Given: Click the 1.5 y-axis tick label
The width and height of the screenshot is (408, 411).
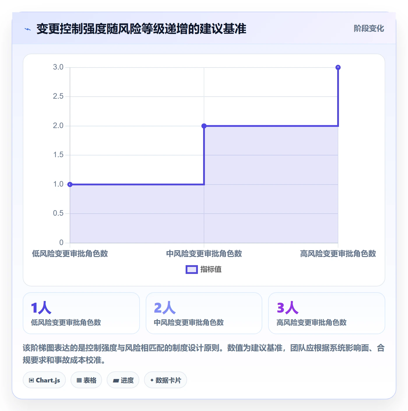Looking at the screenshot, I should point(58,155).
